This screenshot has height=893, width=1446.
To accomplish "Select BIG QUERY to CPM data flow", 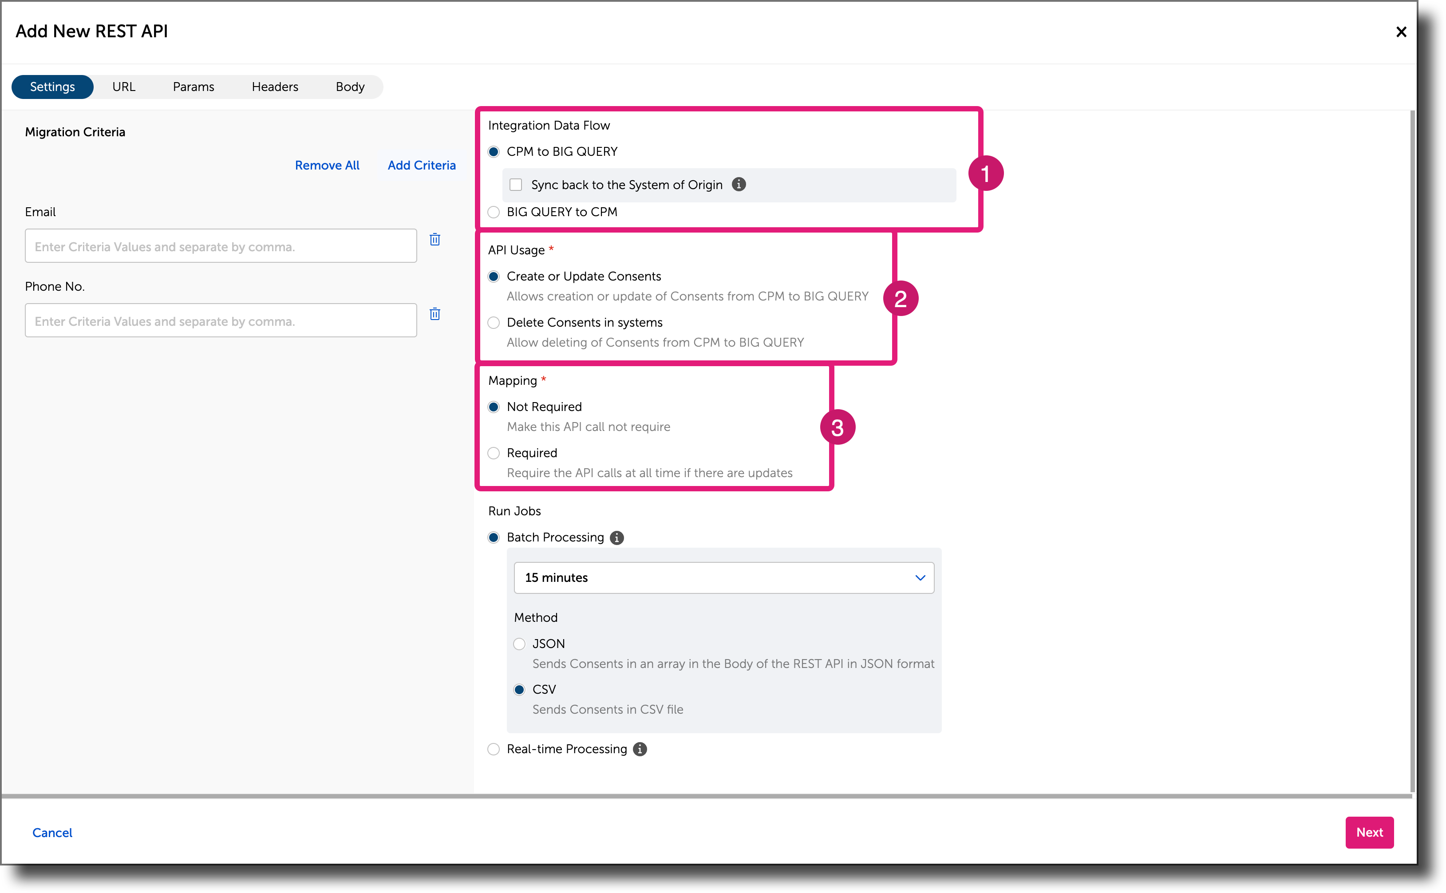I will pos(494,212).
